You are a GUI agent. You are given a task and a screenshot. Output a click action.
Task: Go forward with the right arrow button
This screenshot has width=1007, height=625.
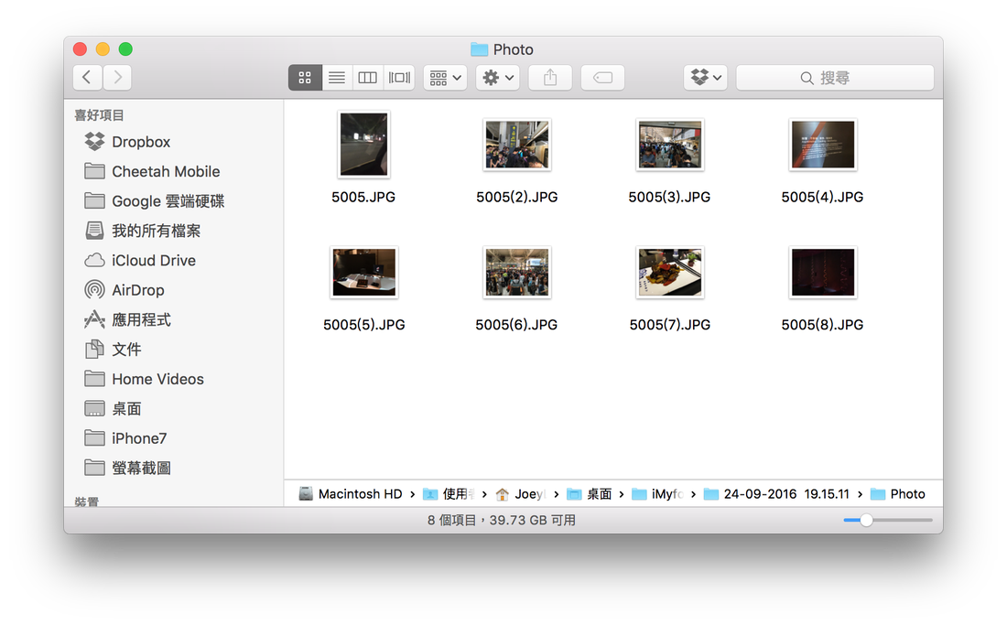click(117, 78)
